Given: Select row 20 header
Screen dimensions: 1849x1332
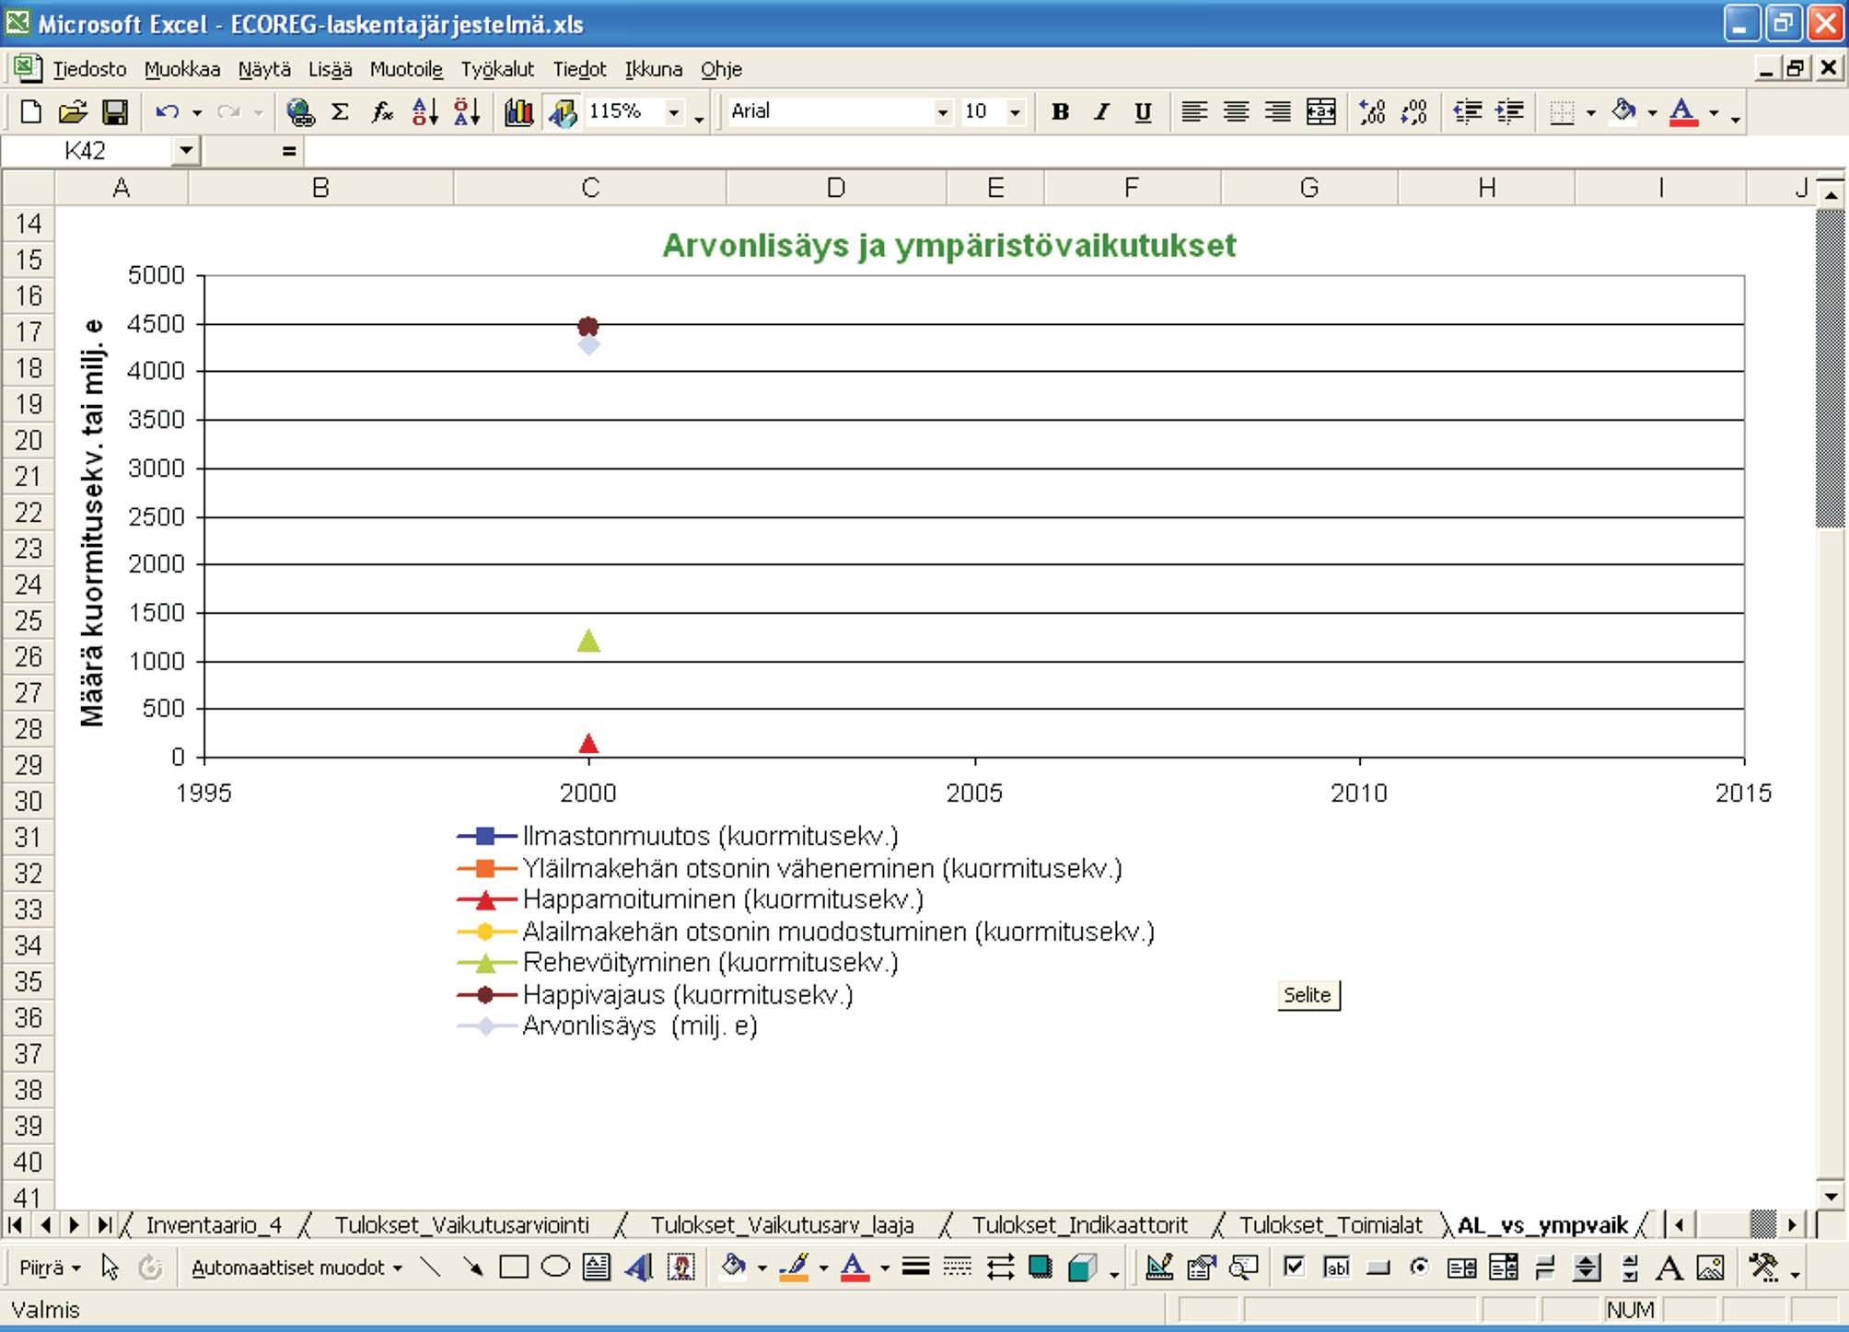Looking at the screenshot, I should click(29, 440).
